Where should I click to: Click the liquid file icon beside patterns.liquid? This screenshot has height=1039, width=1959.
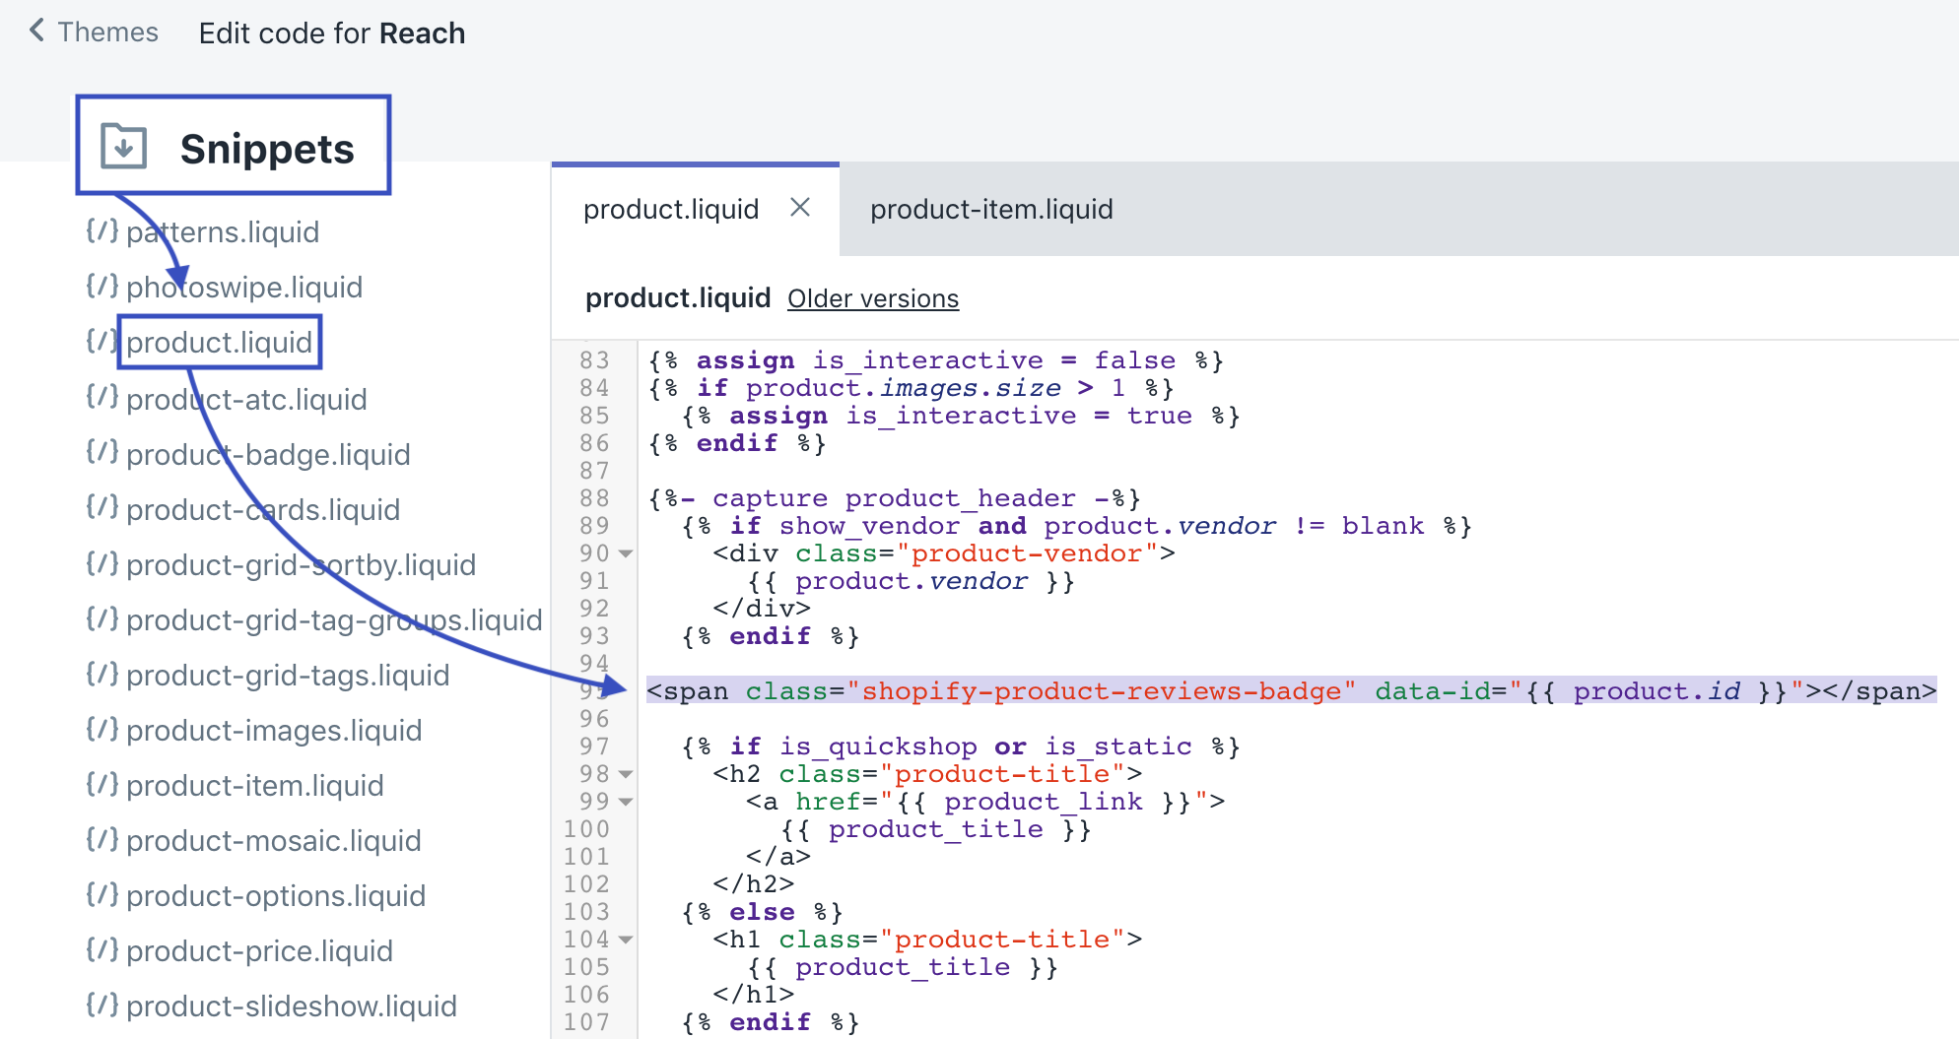(101, 230)
